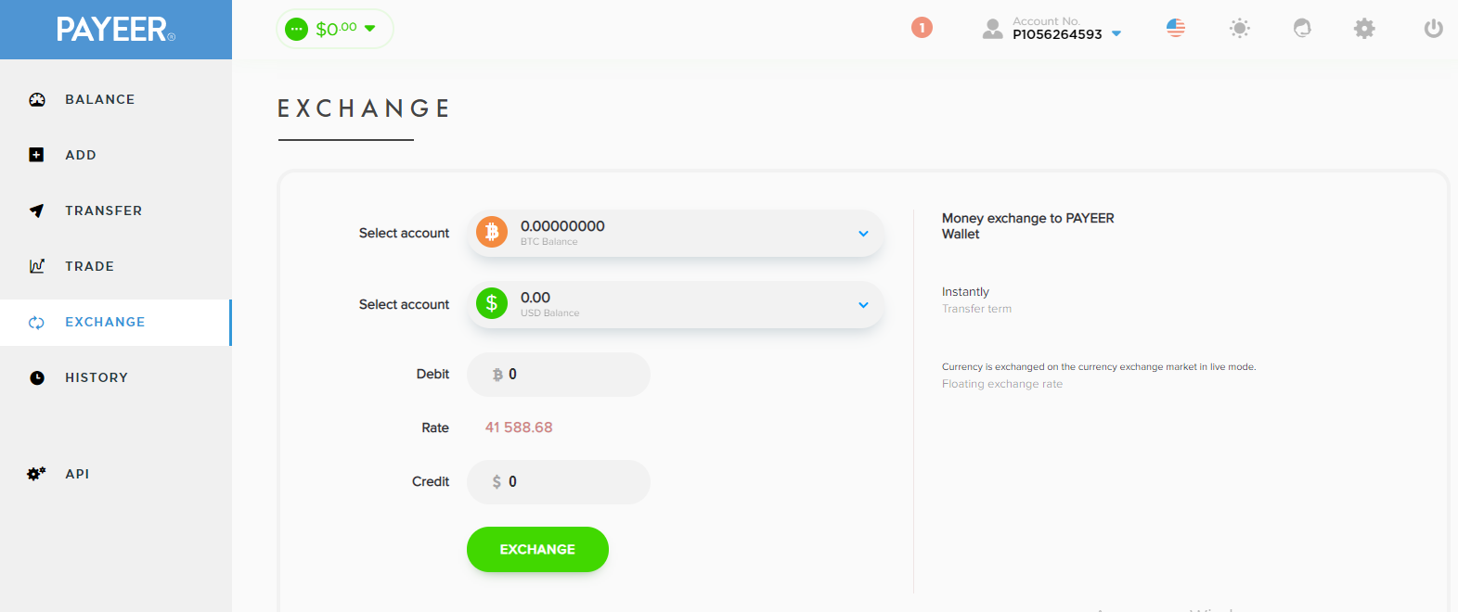Expand the $0.00 total balance dropdown
This screenshot has height=612, width=1458.
pos(335,29)
